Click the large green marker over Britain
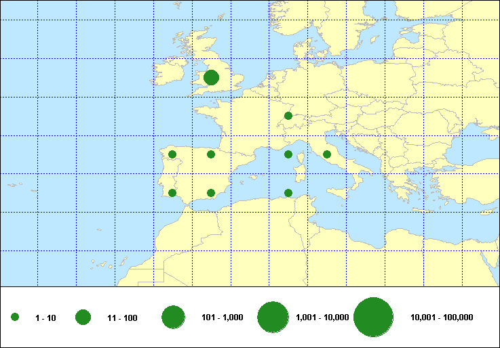 211,77
